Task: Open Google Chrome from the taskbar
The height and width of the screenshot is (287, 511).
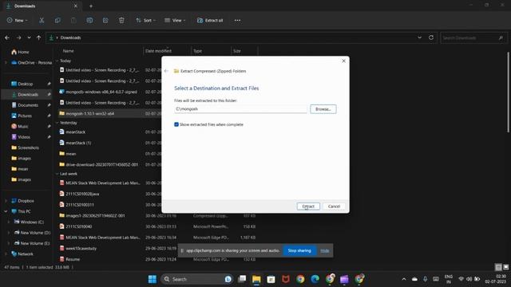Action: 300,279
